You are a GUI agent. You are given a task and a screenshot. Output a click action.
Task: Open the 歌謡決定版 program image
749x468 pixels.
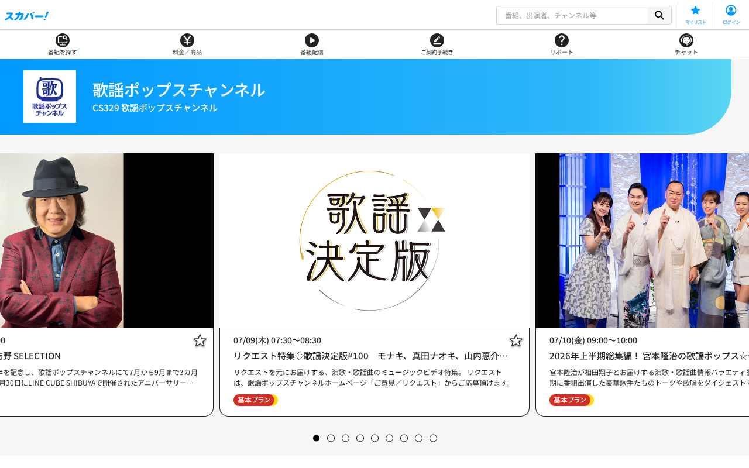pyautogui.click(x=374, y=240)
